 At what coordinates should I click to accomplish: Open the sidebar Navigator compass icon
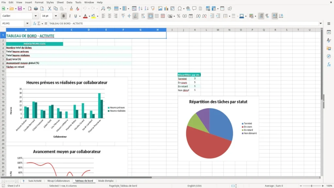pos(329,56)
